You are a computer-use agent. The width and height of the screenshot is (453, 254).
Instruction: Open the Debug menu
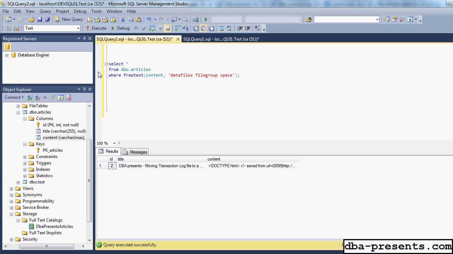(x=80, y=11)
